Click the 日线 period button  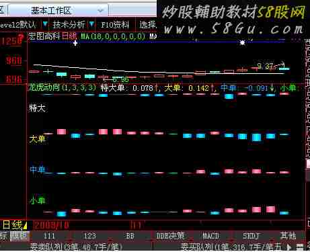pos(12,225)
